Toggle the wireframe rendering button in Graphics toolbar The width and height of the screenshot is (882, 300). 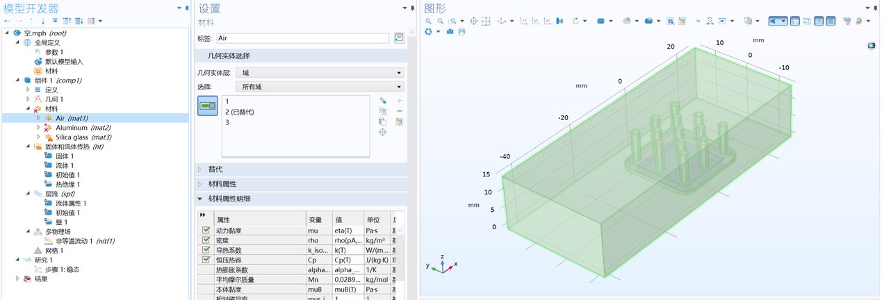[x=807, y=21]
